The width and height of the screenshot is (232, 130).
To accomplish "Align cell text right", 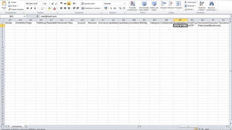I will [x=69, y=8].
